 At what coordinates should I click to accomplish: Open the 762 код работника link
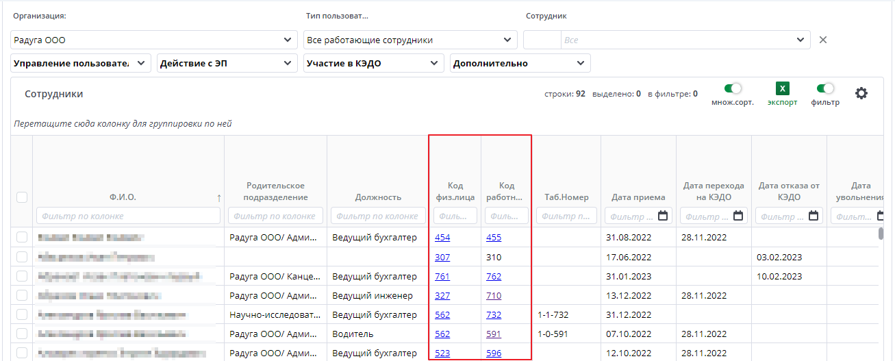pos(494,277)
